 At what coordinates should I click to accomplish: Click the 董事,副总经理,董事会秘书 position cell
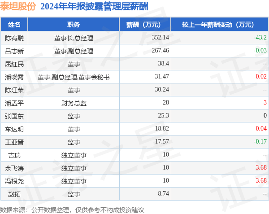[x=74, y=77]
